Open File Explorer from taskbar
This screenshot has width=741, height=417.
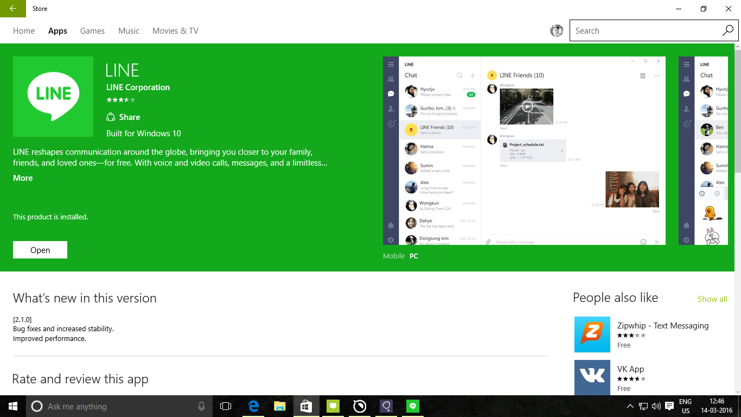279,406
